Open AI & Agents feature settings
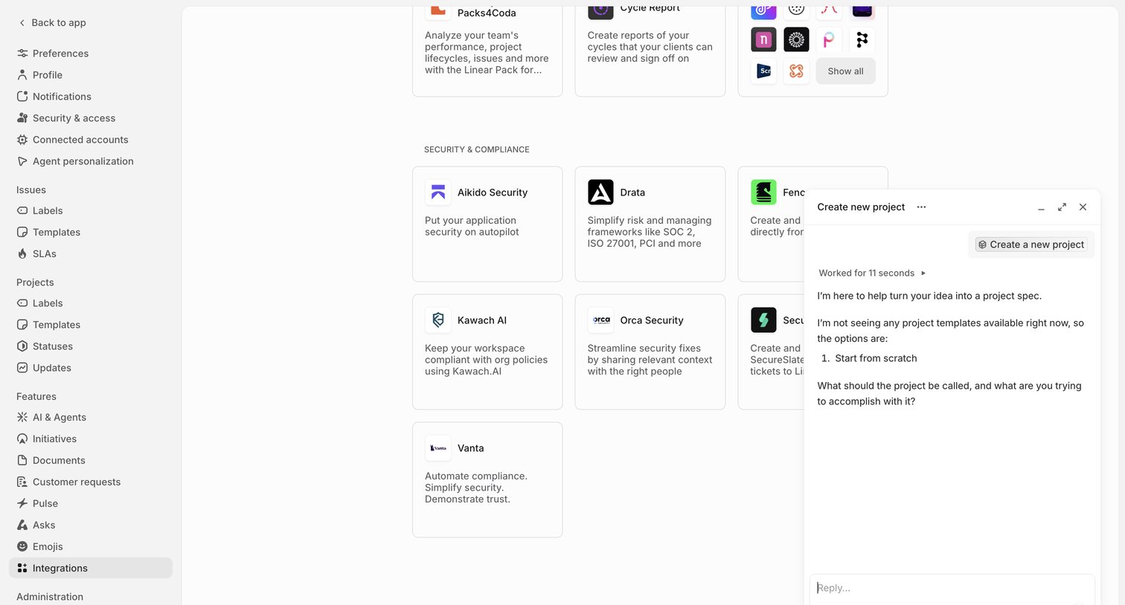The height and width of the screenshot is (605, 1125). 91,418
